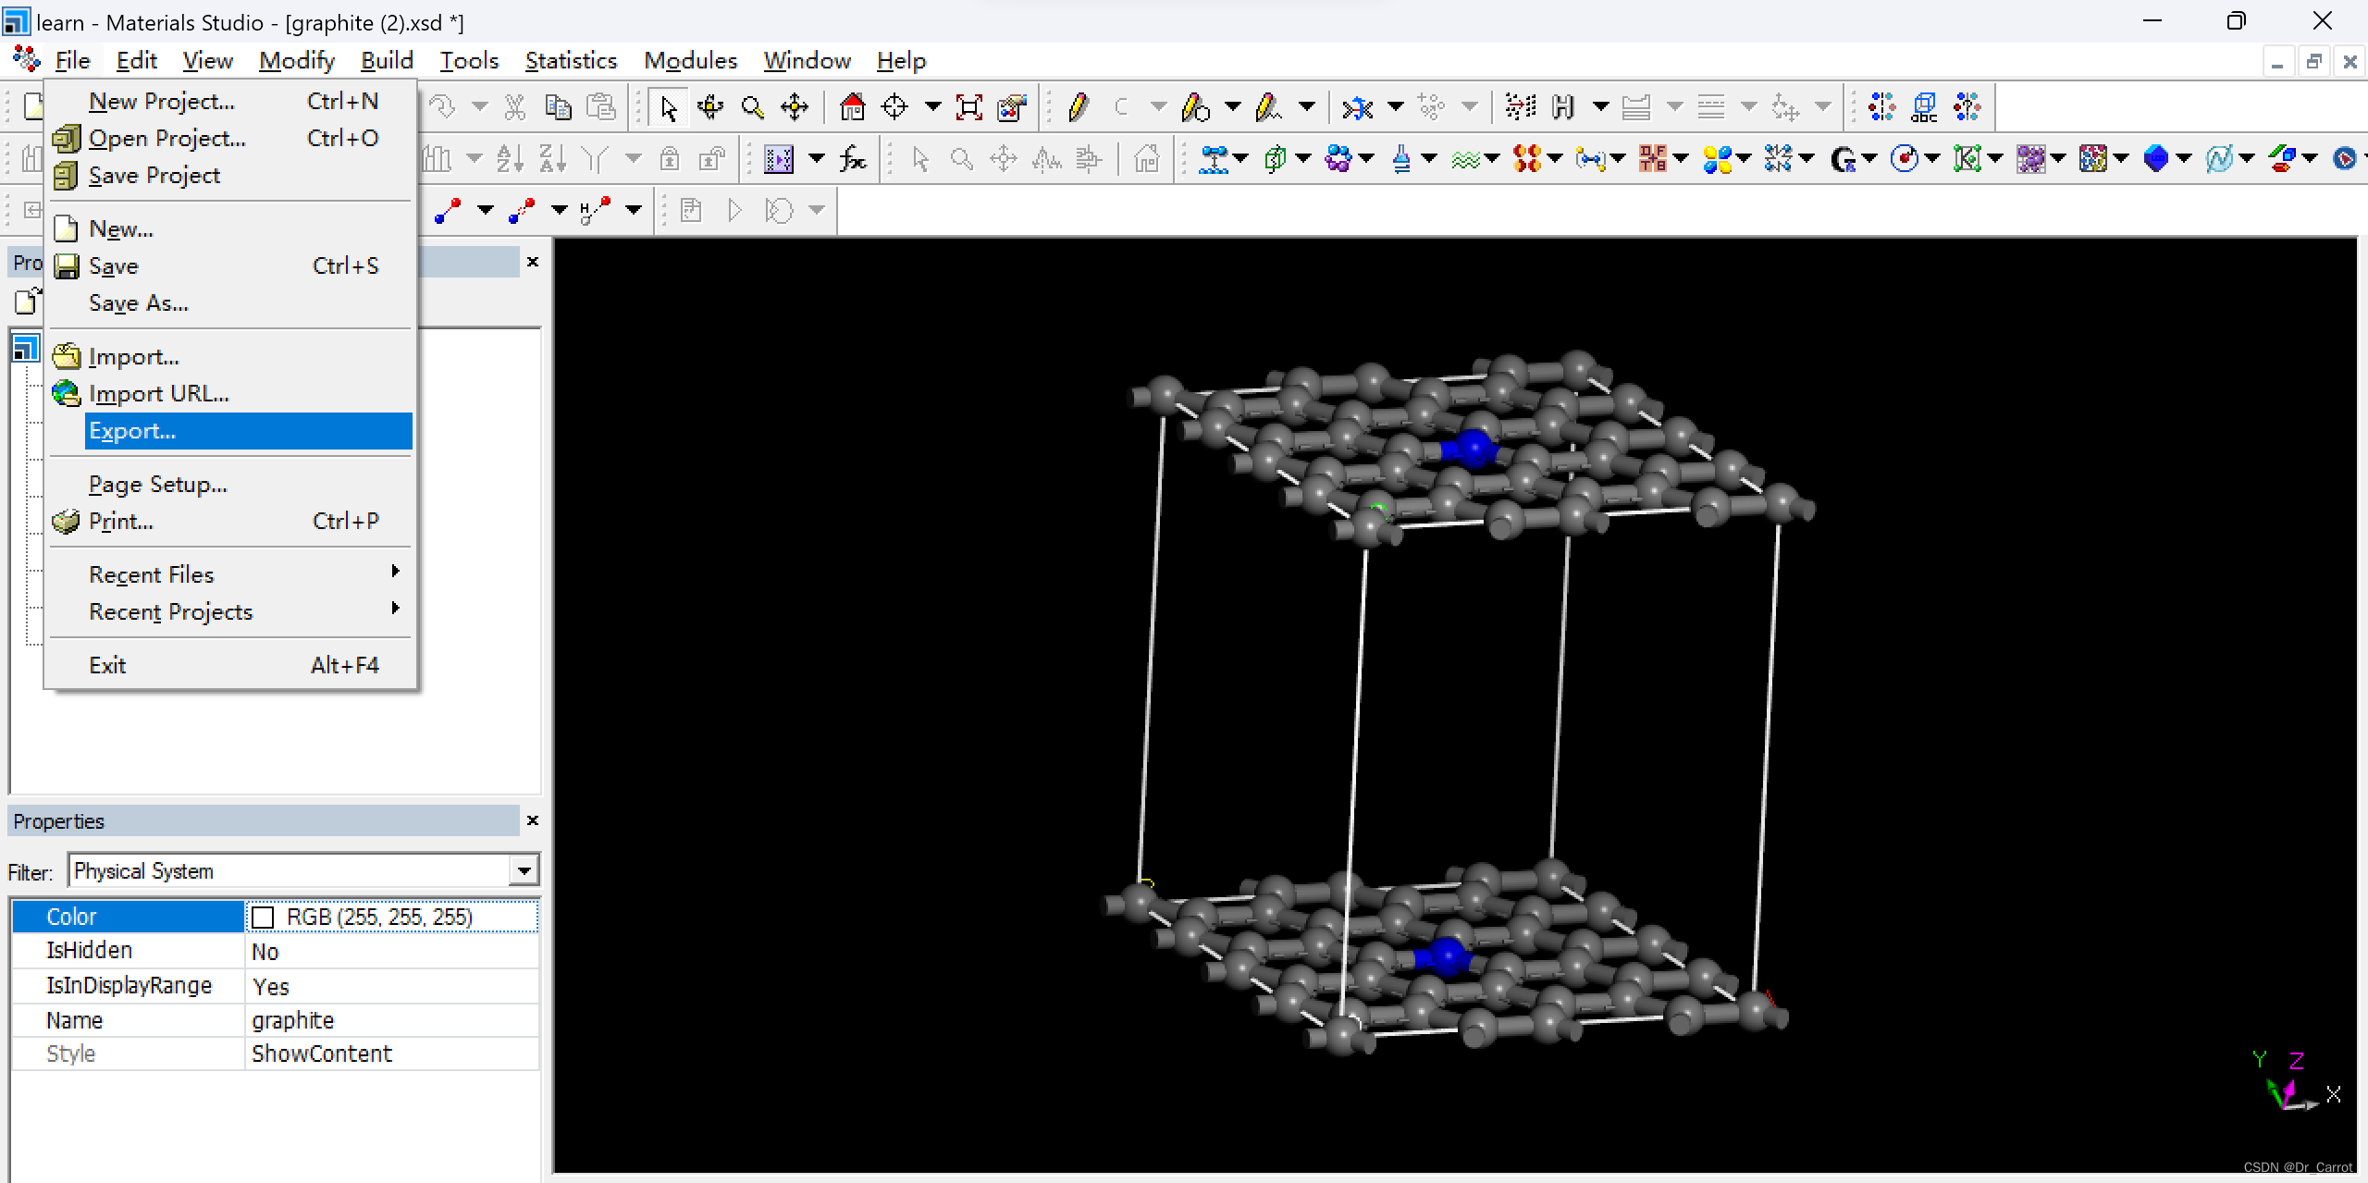Select the Sketch Atom pencil tool
The height and width of the screenshot is (1183, 2368).
(x=1078, y=108)
